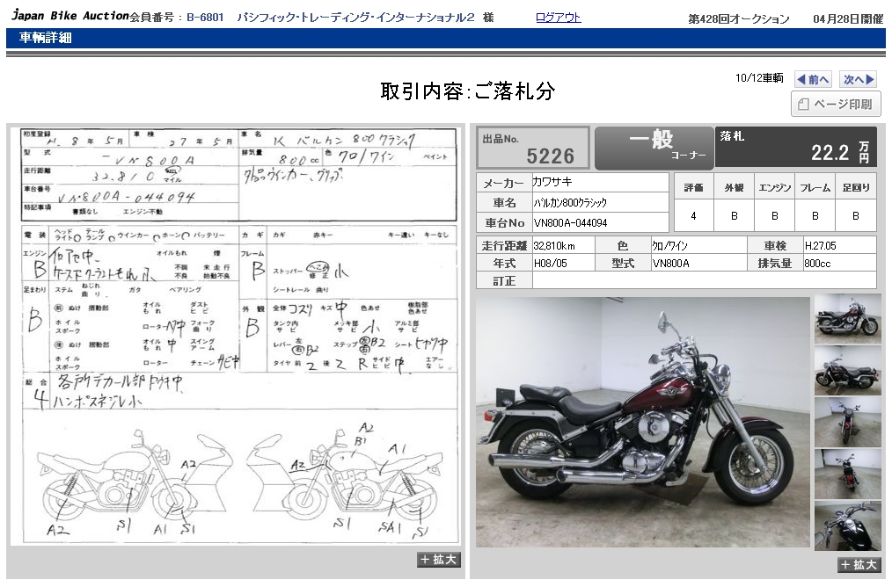Image resolution: width=892 pixels, height=587 pixels.
Task: Click the 車輌詳細 header title
Action: tap(45, 38)
